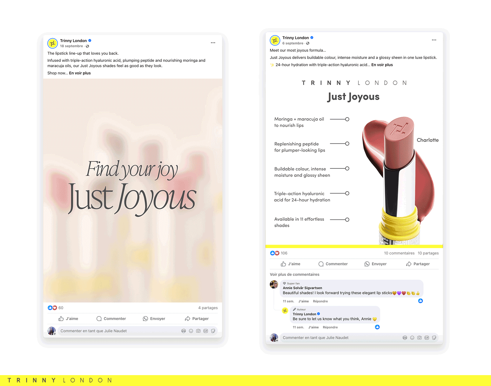Attach a photo via the left comment box camera icon
491x386 pixels.
[198, 331]
